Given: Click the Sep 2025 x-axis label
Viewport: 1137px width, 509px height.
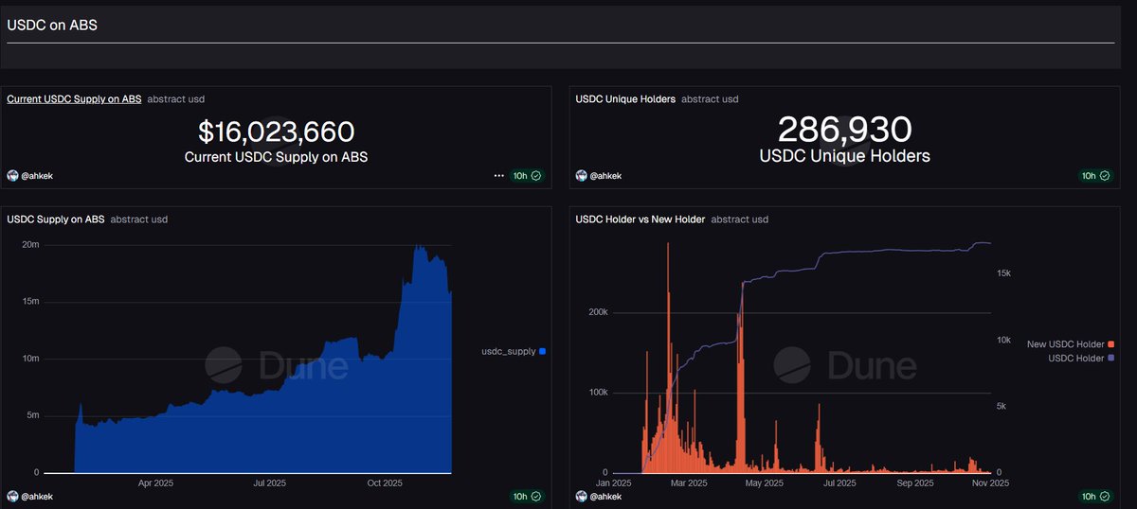Looking at the screenshot, I should pos(915,483).
